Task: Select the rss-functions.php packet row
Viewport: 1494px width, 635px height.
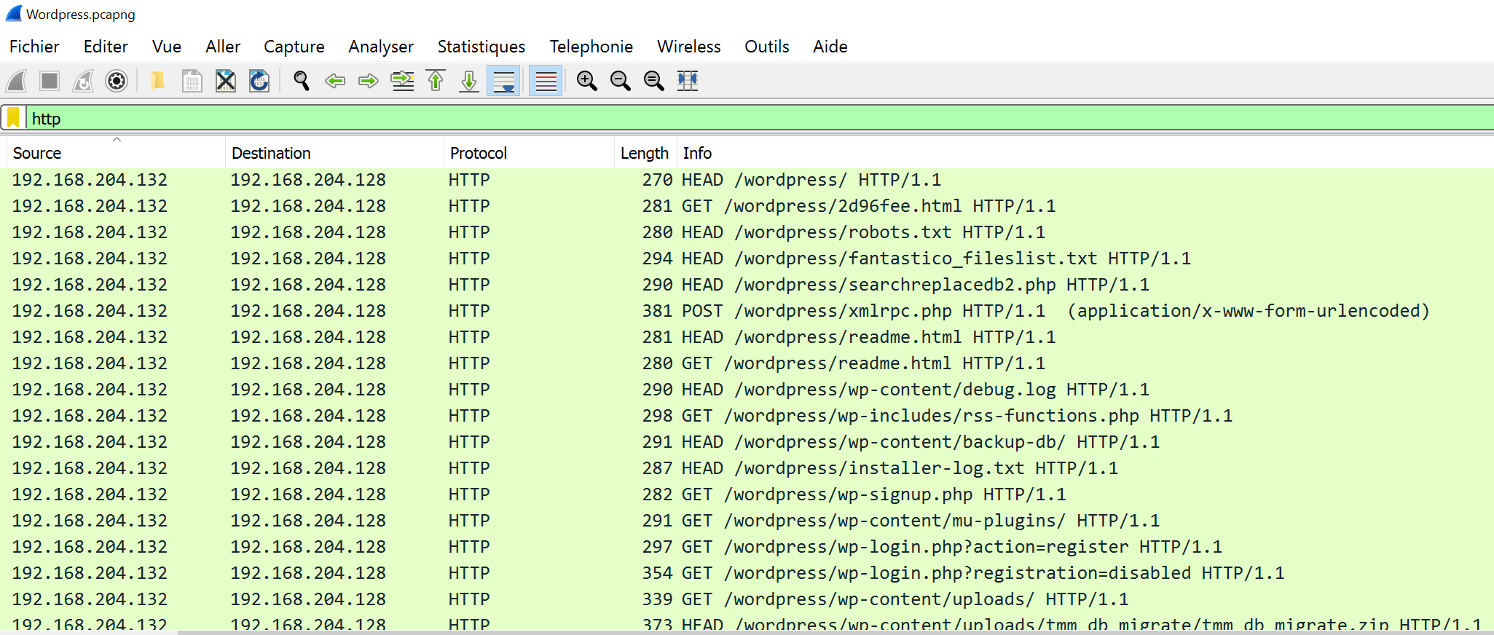Action: pyautogui.click(x=747, y=416)
